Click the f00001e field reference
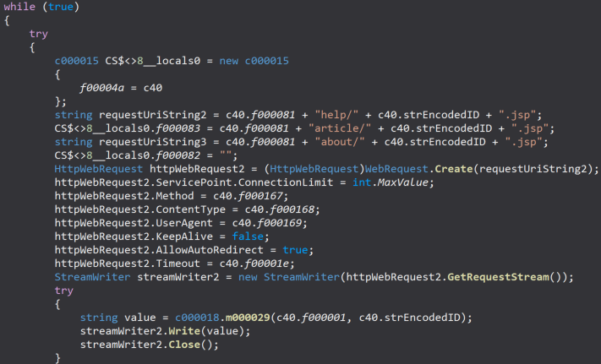Screen dimensions: 601x364 pos(266,263)
